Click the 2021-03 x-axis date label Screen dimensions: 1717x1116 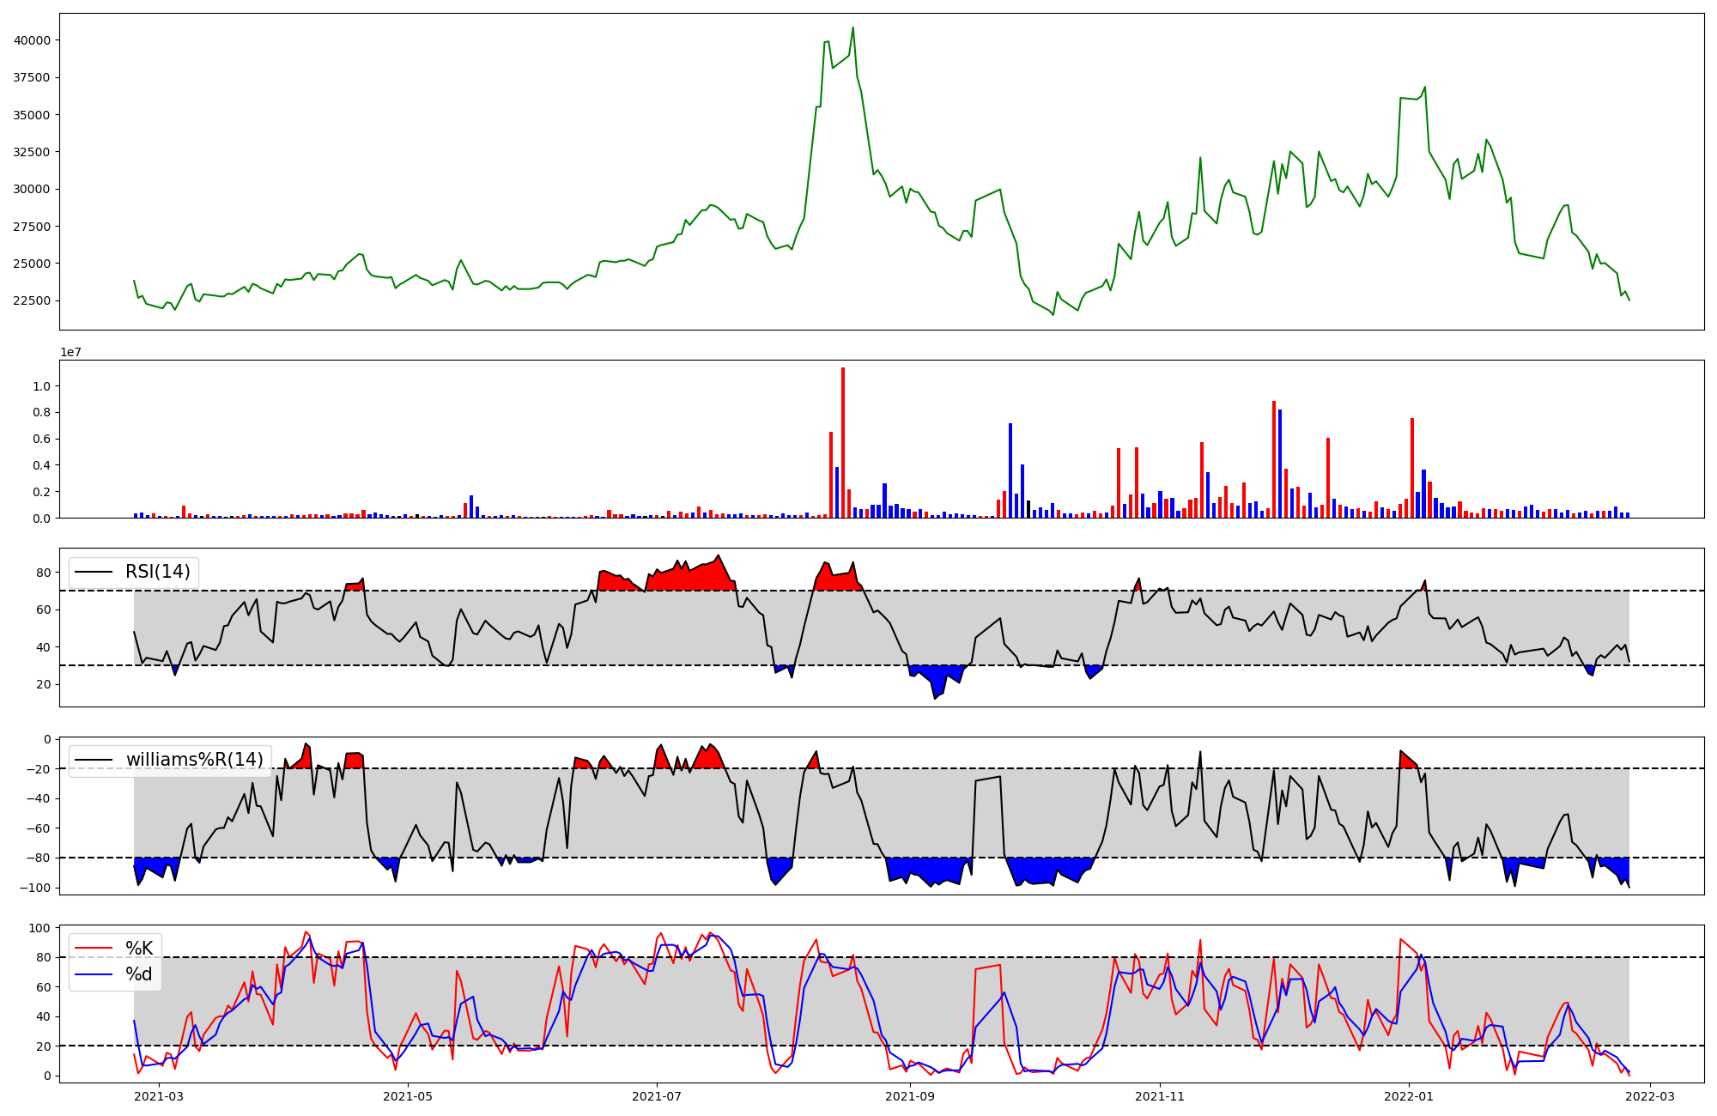pos(159,1096)
